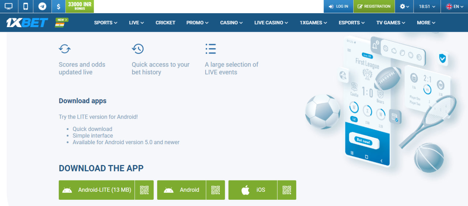
Task: Download the Android-LITE (13 MB) app
Action: pyautogui.click(x=97, y=190)
